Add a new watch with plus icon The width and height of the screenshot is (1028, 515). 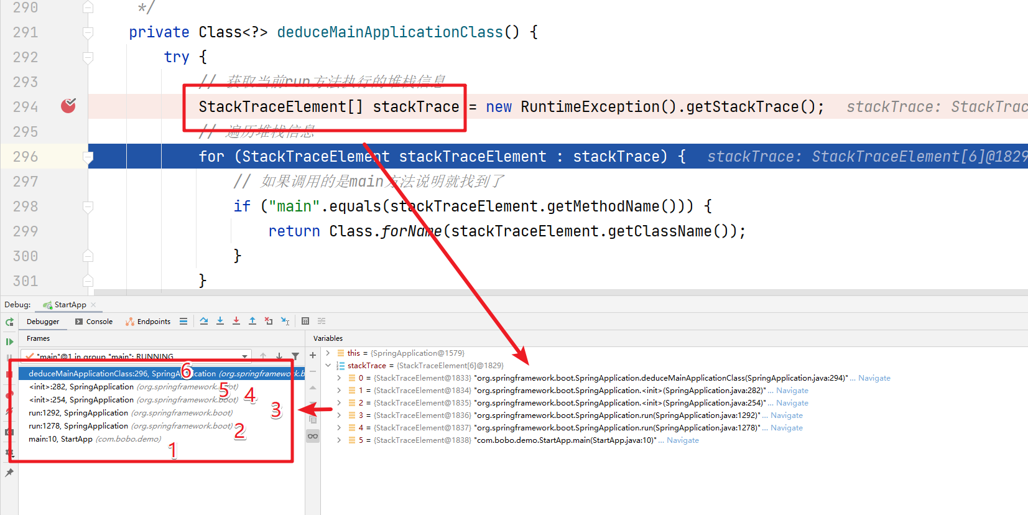coord(313,355)
